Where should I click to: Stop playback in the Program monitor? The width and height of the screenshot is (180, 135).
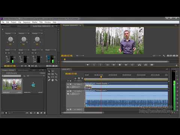coord(120,65)
